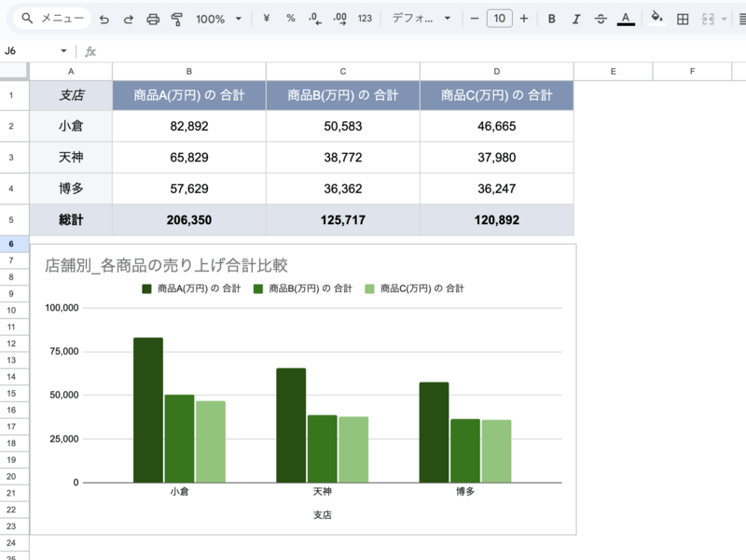
Task: Select column B header
Action: tap(189, 72)
